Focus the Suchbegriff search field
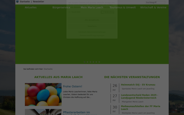Viewport: 184px width, 115px height. (155, 2)
